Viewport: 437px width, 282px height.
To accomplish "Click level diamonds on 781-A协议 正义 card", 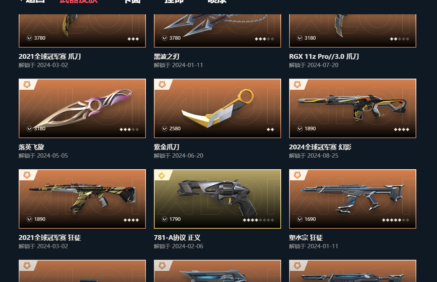I will (x=258, y=220).
